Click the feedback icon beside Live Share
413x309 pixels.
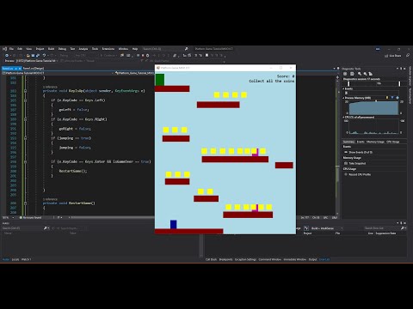408,56
